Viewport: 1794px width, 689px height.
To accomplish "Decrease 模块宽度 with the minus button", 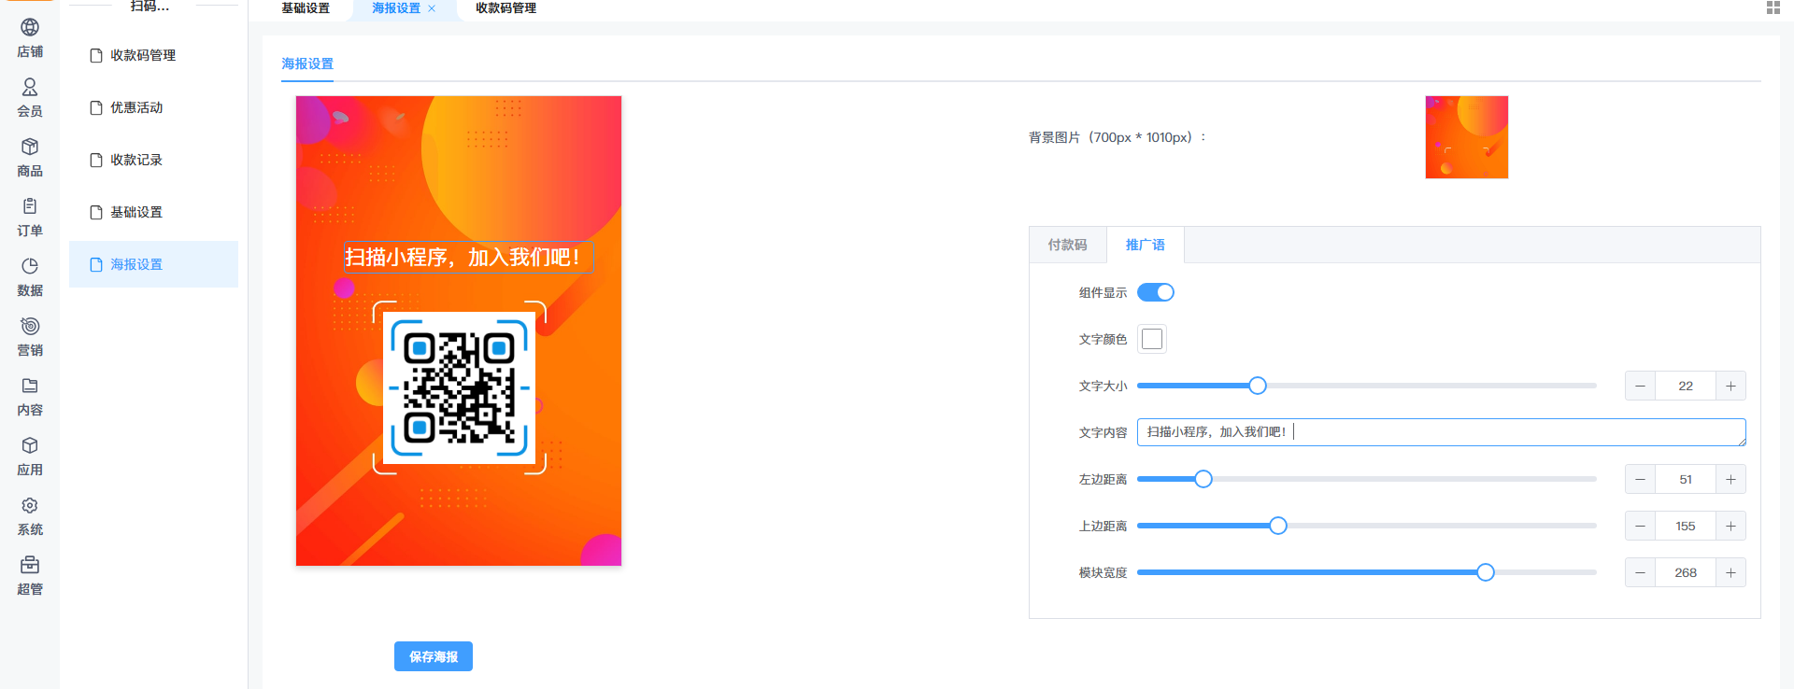I will pos(1640,572).
